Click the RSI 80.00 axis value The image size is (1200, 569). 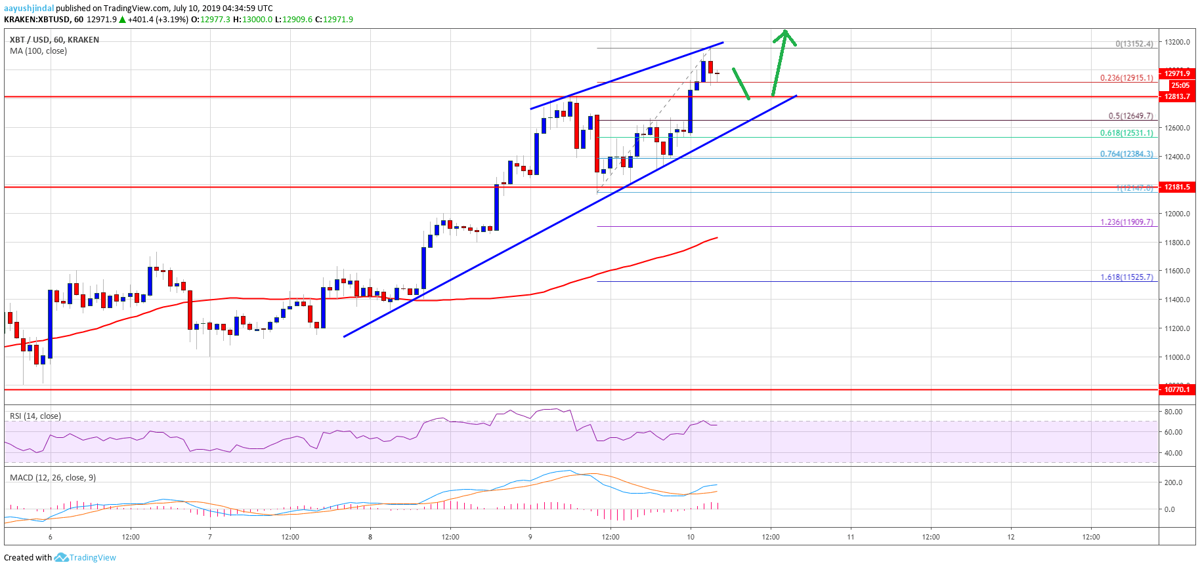(x=1174, y=412)
